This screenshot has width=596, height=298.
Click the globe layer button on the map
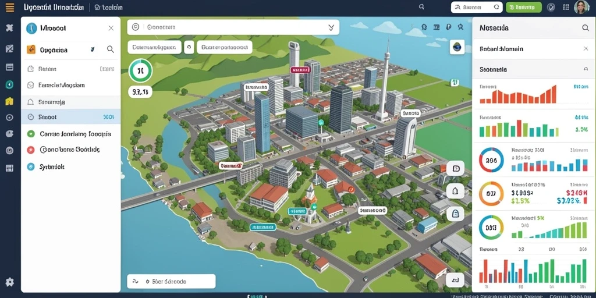click(x=457, y=47)
